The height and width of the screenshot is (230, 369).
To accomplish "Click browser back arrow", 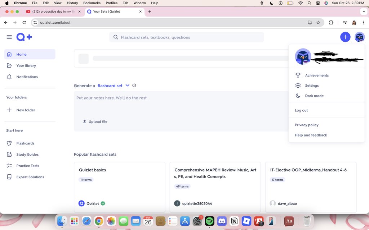I will pyautogui.click(x=6, y=23).
